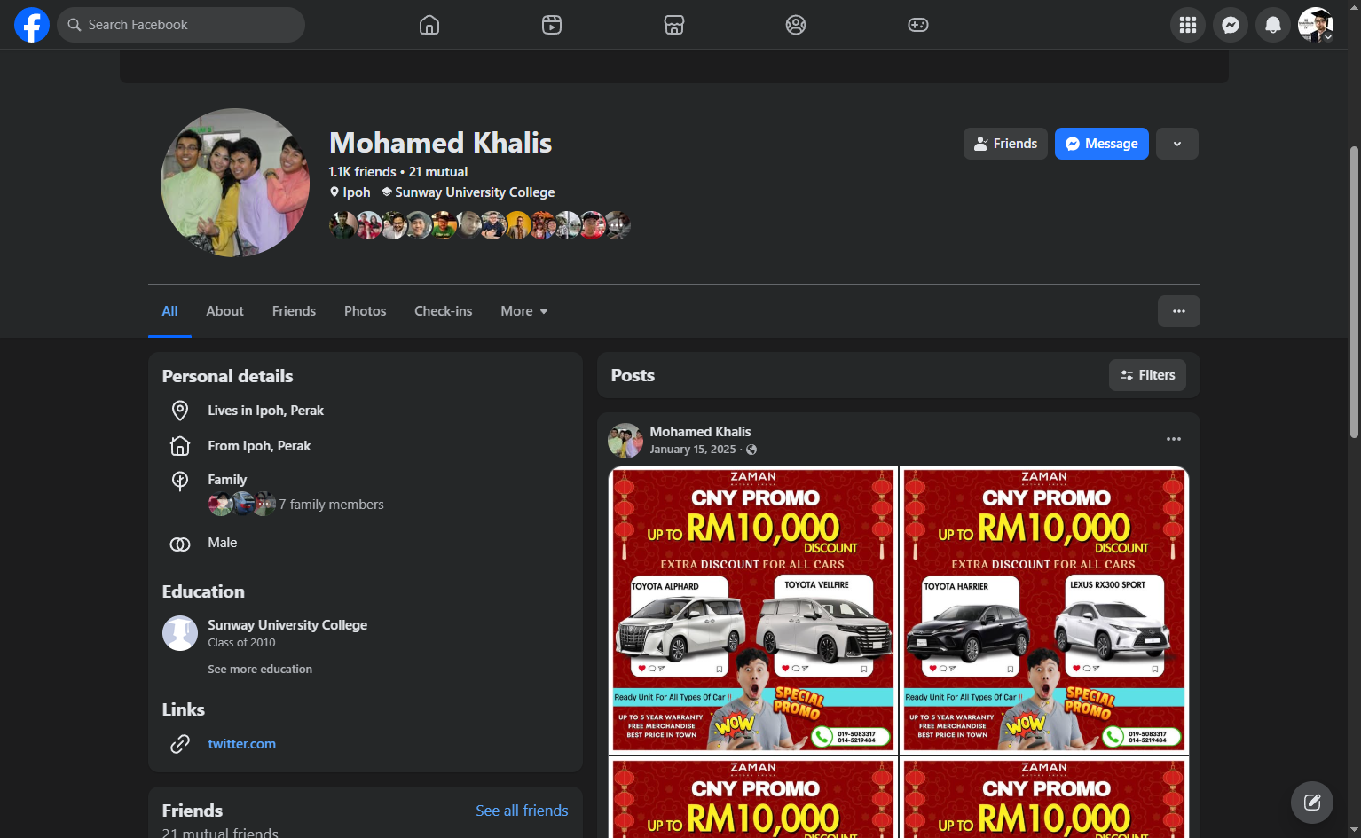Image resolution: width=1361 pixels, height=838 pixels.
Task: Open the Home feed icon
Action: pyautogui.click(x=429, y=25)
